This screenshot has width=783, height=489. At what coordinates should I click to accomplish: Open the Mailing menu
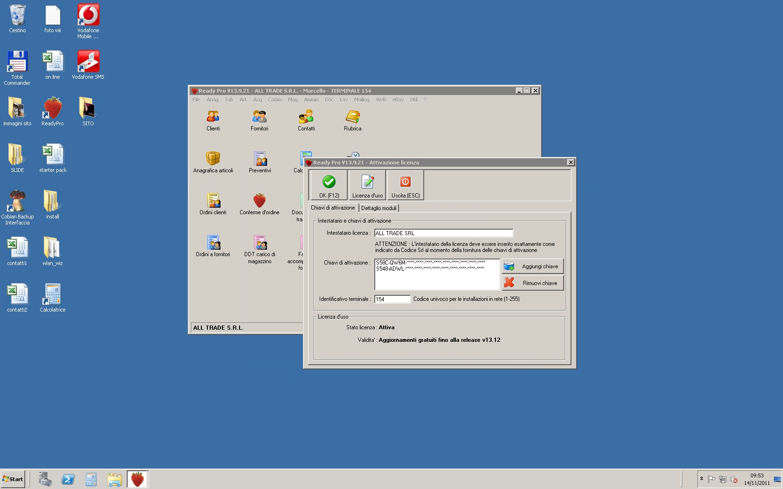362,100
